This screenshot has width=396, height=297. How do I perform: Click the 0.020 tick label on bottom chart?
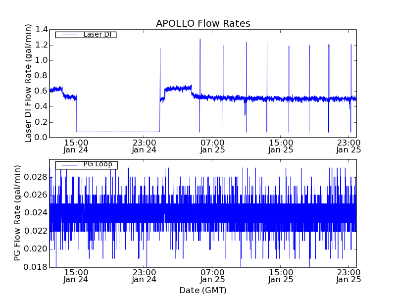click(x=36, y=249)
